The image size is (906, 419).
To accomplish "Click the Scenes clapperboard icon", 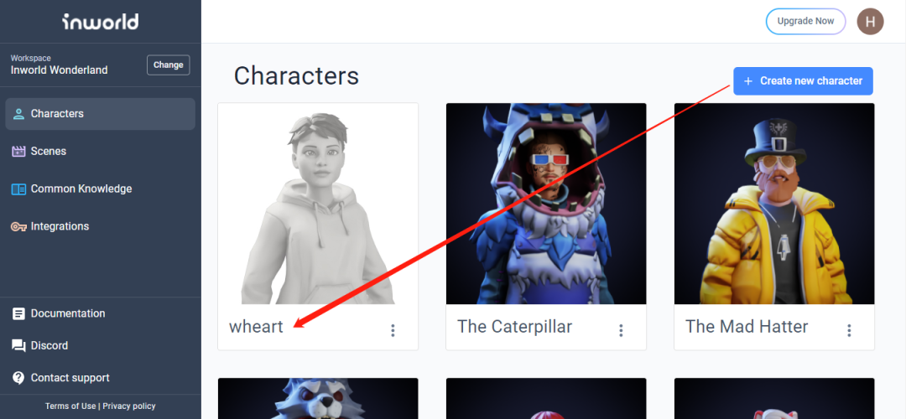I will tap(19, 151).
